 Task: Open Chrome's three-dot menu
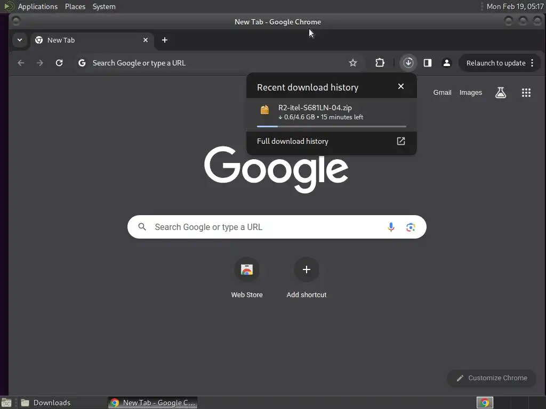tap(532, 63)
